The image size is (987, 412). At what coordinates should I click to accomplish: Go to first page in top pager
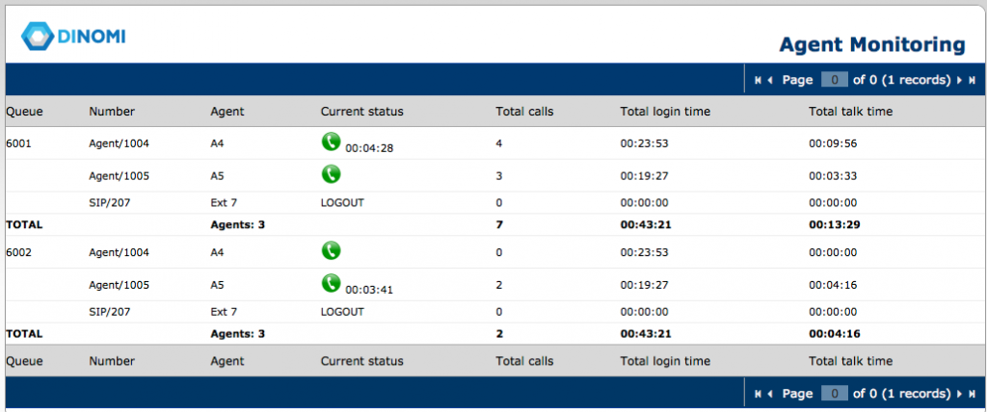(x=758, y=81)
